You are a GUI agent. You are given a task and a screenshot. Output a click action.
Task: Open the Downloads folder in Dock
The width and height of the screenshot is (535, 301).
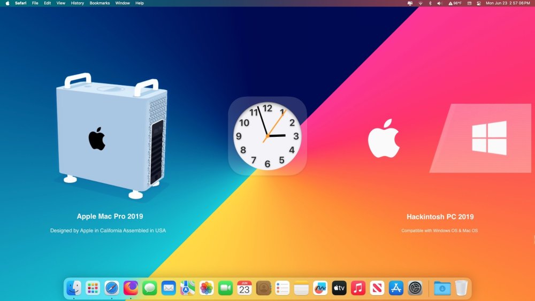click(442, 288)
